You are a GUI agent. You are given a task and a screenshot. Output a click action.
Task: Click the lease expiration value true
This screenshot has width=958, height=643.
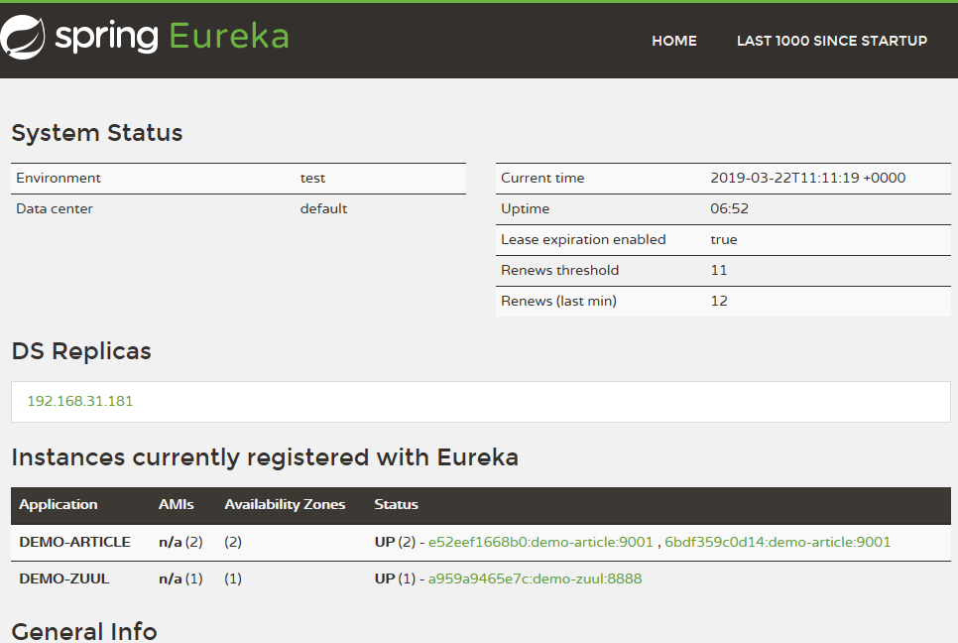pos(724,239)
